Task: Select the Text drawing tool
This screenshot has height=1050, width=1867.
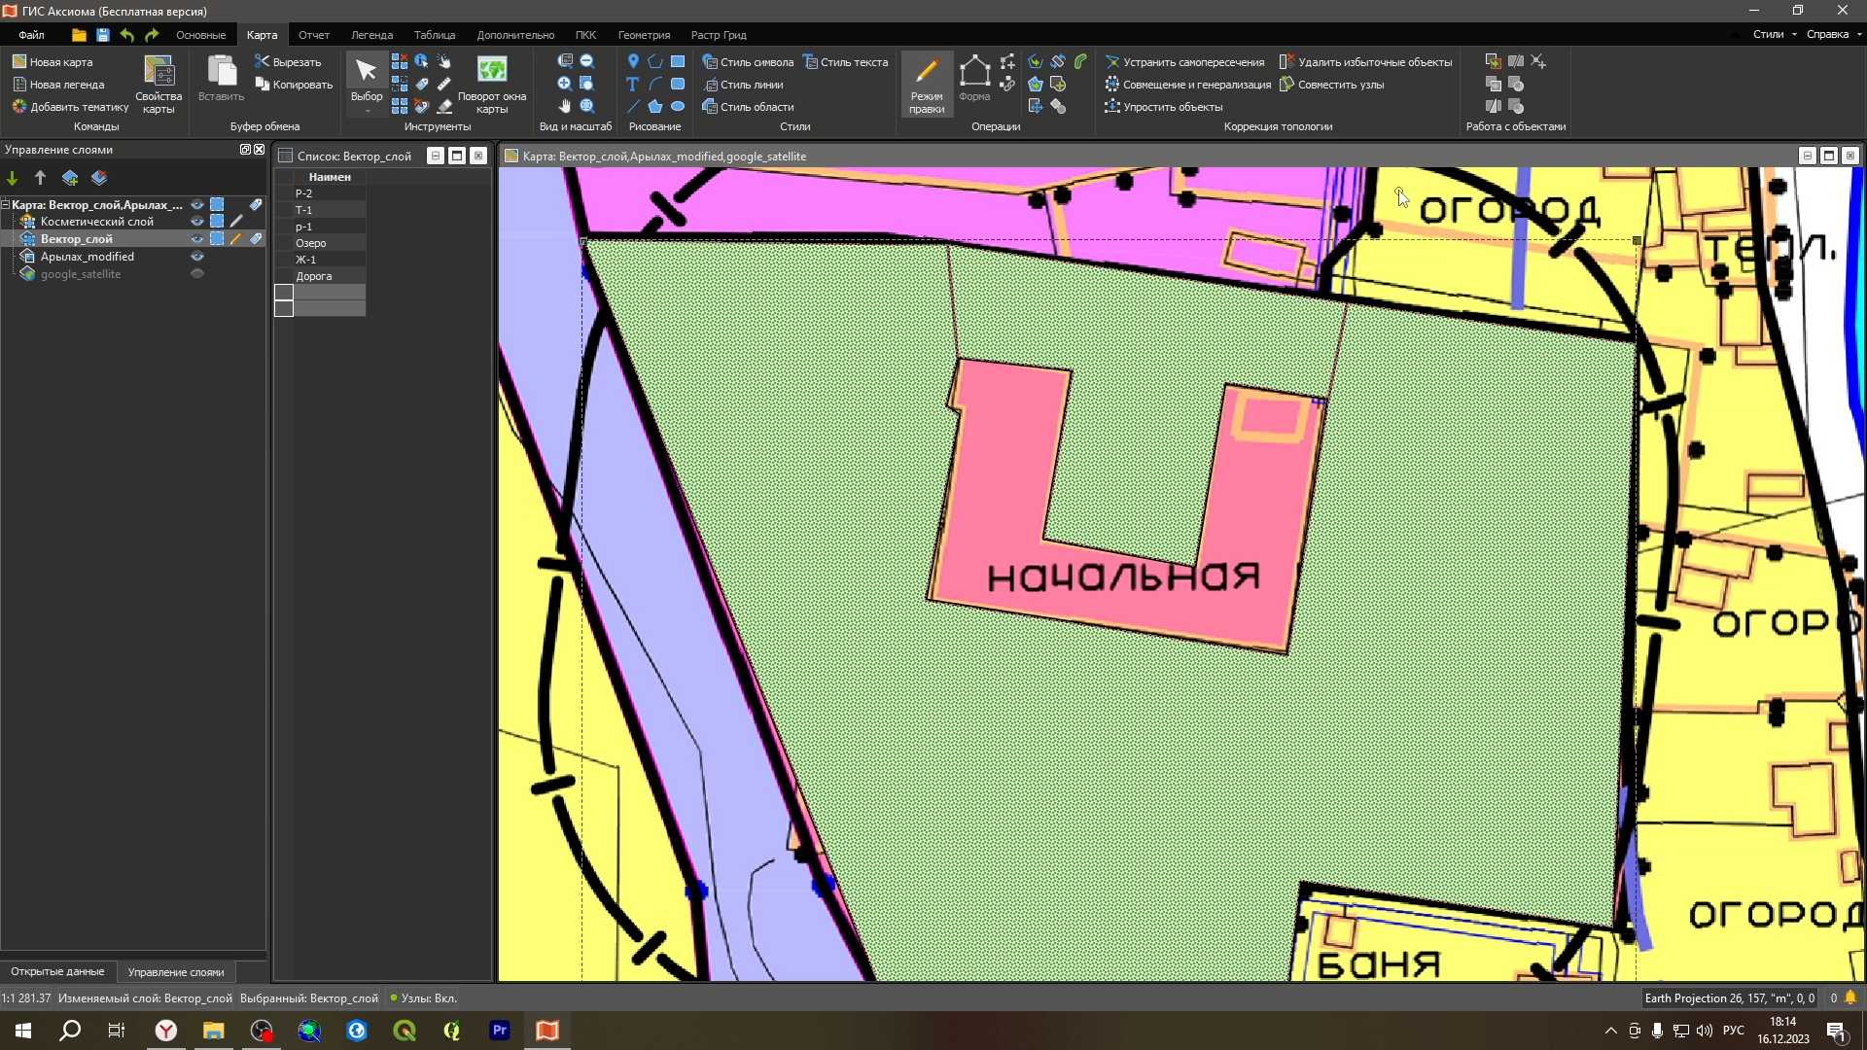Action: coord(632,85)
